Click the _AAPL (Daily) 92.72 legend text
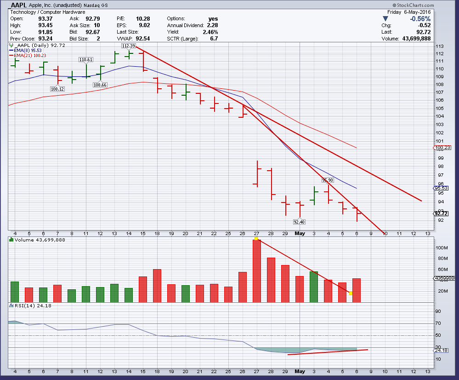Screen dimensions: 459x380 pyautogui.click(x=40, y=45)
